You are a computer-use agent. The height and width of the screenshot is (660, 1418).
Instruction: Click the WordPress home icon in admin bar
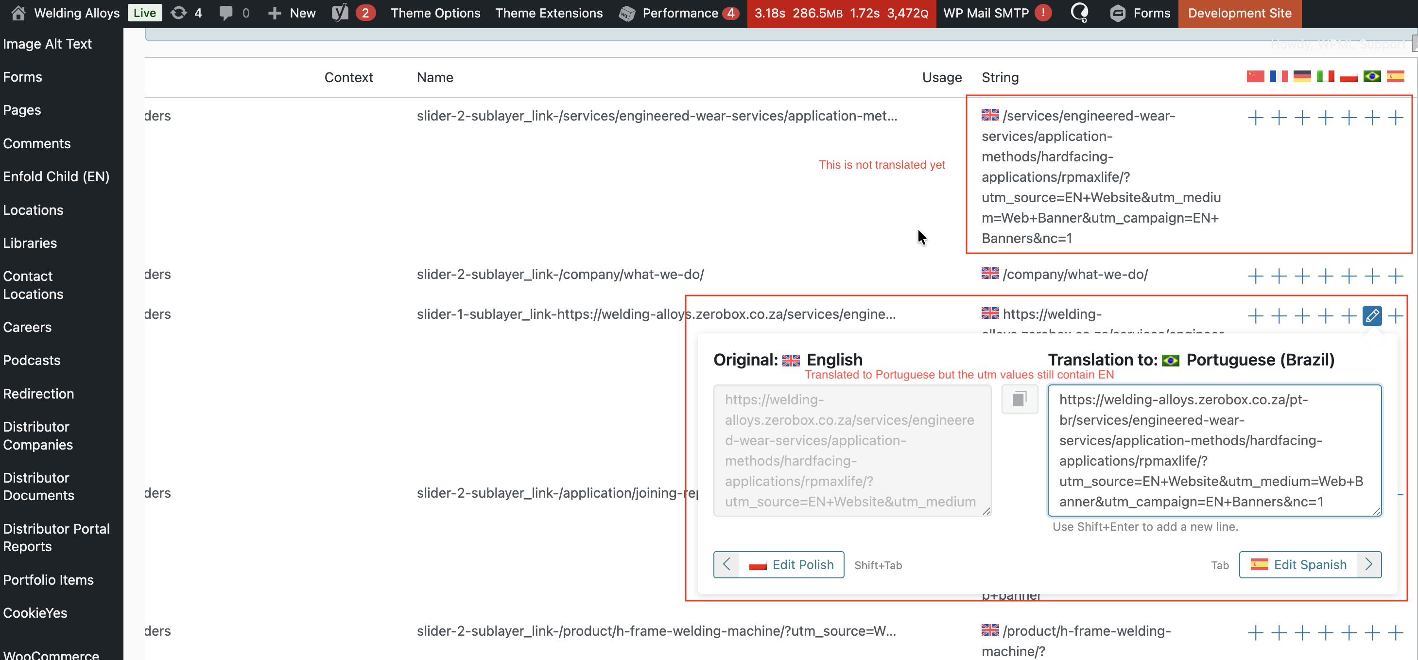[x=17, y=13]
